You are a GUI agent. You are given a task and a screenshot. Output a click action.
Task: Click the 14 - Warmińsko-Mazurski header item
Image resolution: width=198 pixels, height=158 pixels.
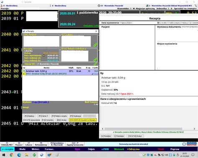pos(110,6)
